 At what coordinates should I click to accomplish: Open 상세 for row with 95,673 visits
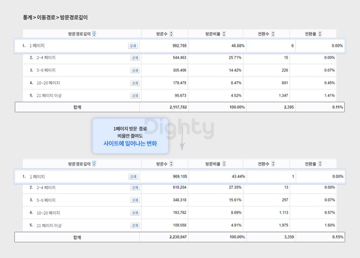(135, 95)
